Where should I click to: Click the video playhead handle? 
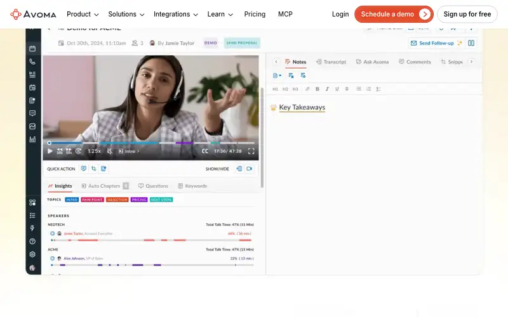click(x=50, y=143)
